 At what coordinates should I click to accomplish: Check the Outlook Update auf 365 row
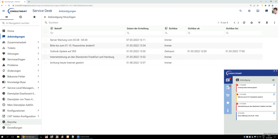[x=45, y=51]
